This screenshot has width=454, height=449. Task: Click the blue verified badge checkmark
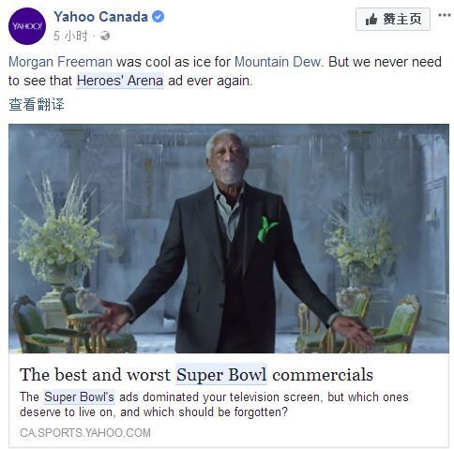(x=158, y=17)
